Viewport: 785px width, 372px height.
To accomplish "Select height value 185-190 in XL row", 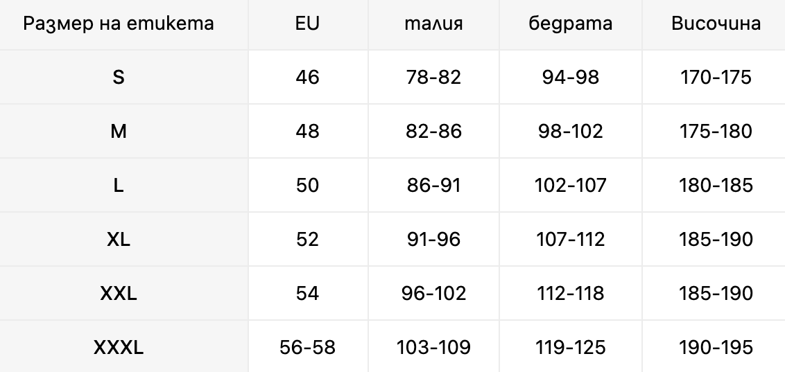I will click(x=716, y=239).
